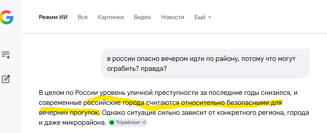Click the Google logo
The height and width of the screenshot is (133, 327).
click(7, 17)
